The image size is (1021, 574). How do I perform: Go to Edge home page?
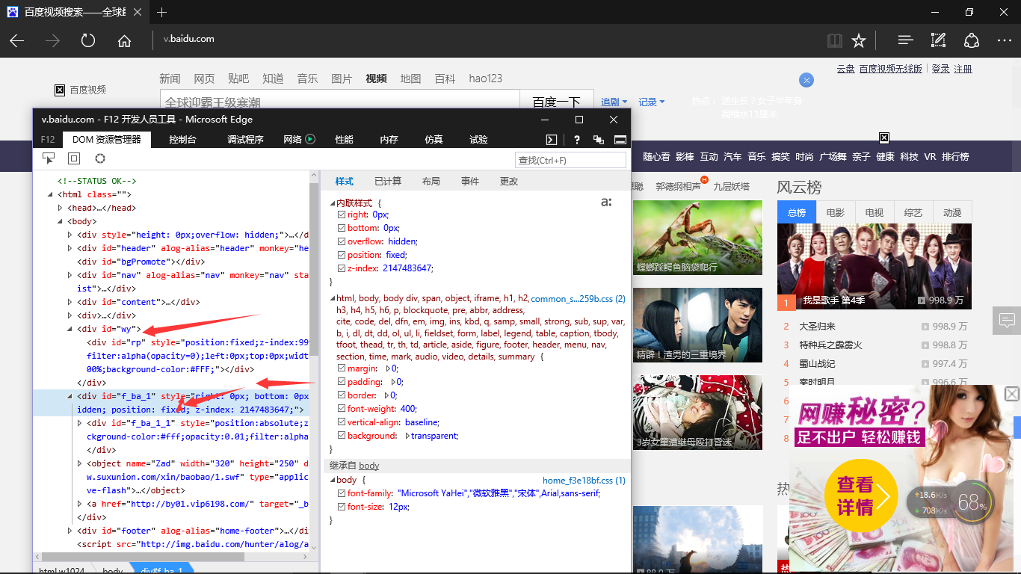point(124,41)
